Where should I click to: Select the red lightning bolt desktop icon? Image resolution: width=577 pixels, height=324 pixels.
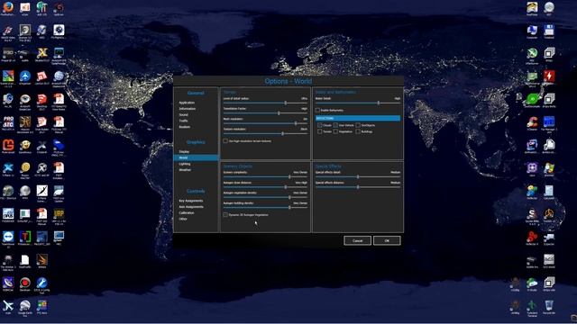coord(549,76)
